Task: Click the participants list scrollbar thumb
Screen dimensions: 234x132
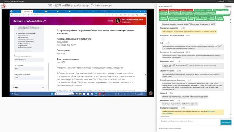Action: [x=231, y=13]
